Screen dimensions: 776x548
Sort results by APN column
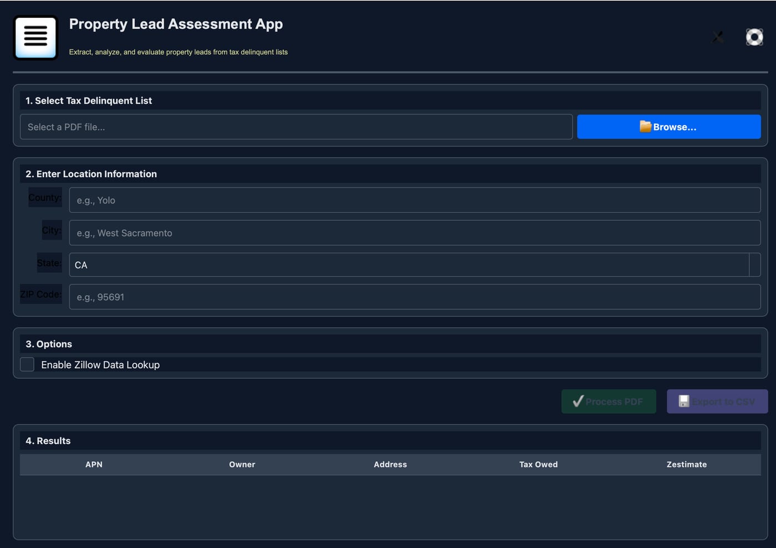coord(94,464)
